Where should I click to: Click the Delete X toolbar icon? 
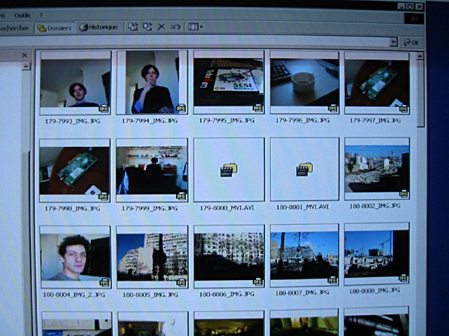(161, 27)
